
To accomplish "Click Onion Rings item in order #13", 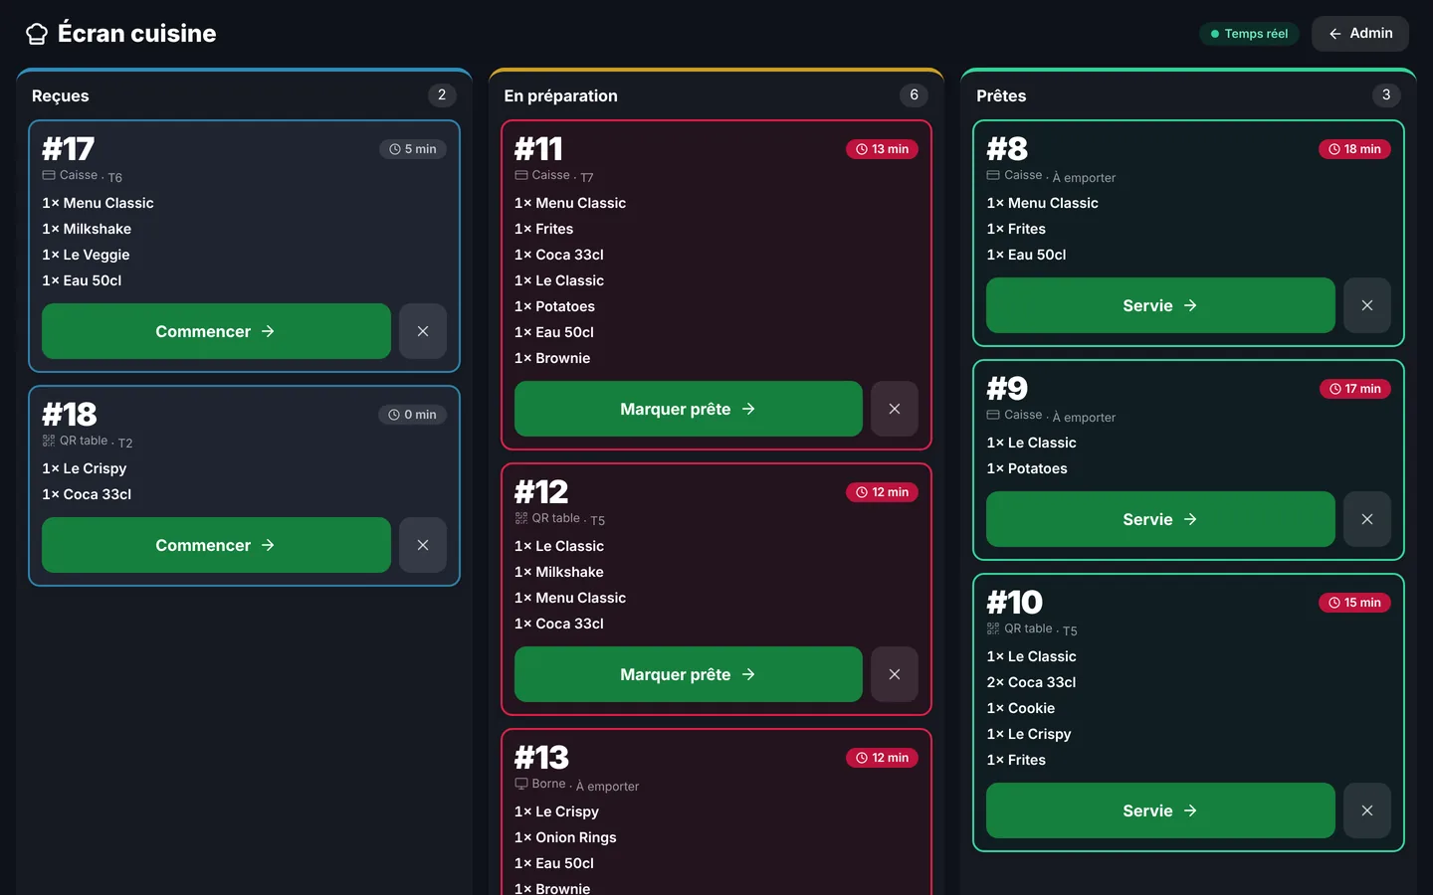I will [565, 837].
